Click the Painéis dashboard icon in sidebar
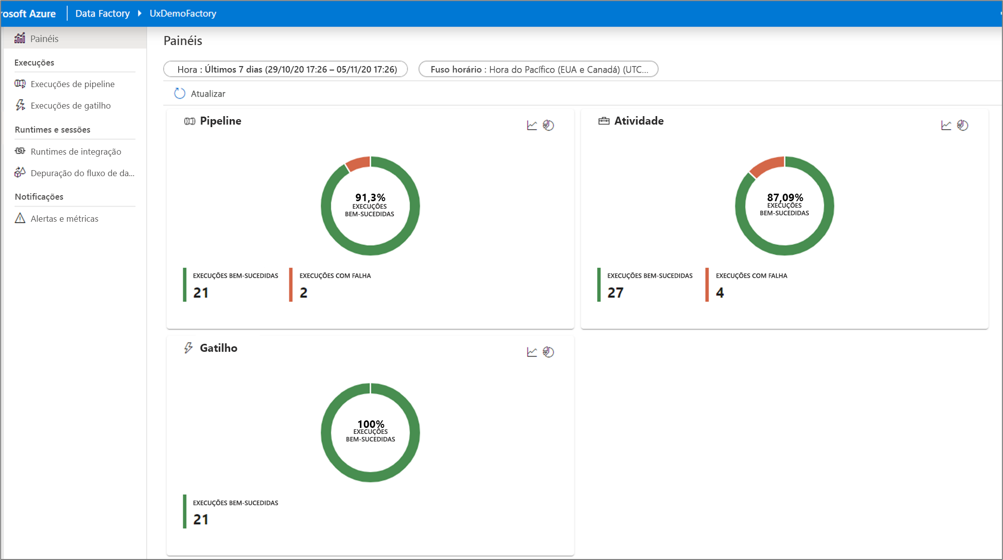The image size is (1003, 560). pos(20,39)
